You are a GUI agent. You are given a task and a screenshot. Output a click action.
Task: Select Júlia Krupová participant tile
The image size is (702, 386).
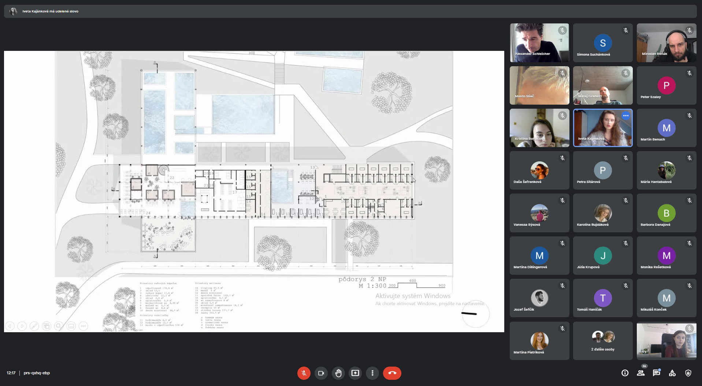coord(603,255)
